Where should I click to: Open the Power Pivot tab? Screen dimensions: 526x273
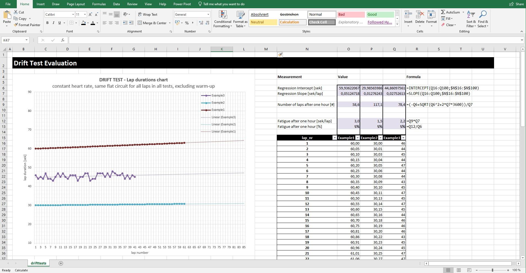coord(182,4)
